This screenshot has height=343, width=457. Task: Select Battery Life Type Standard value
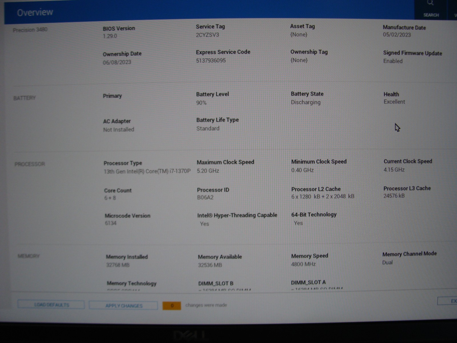pos(208,128)
